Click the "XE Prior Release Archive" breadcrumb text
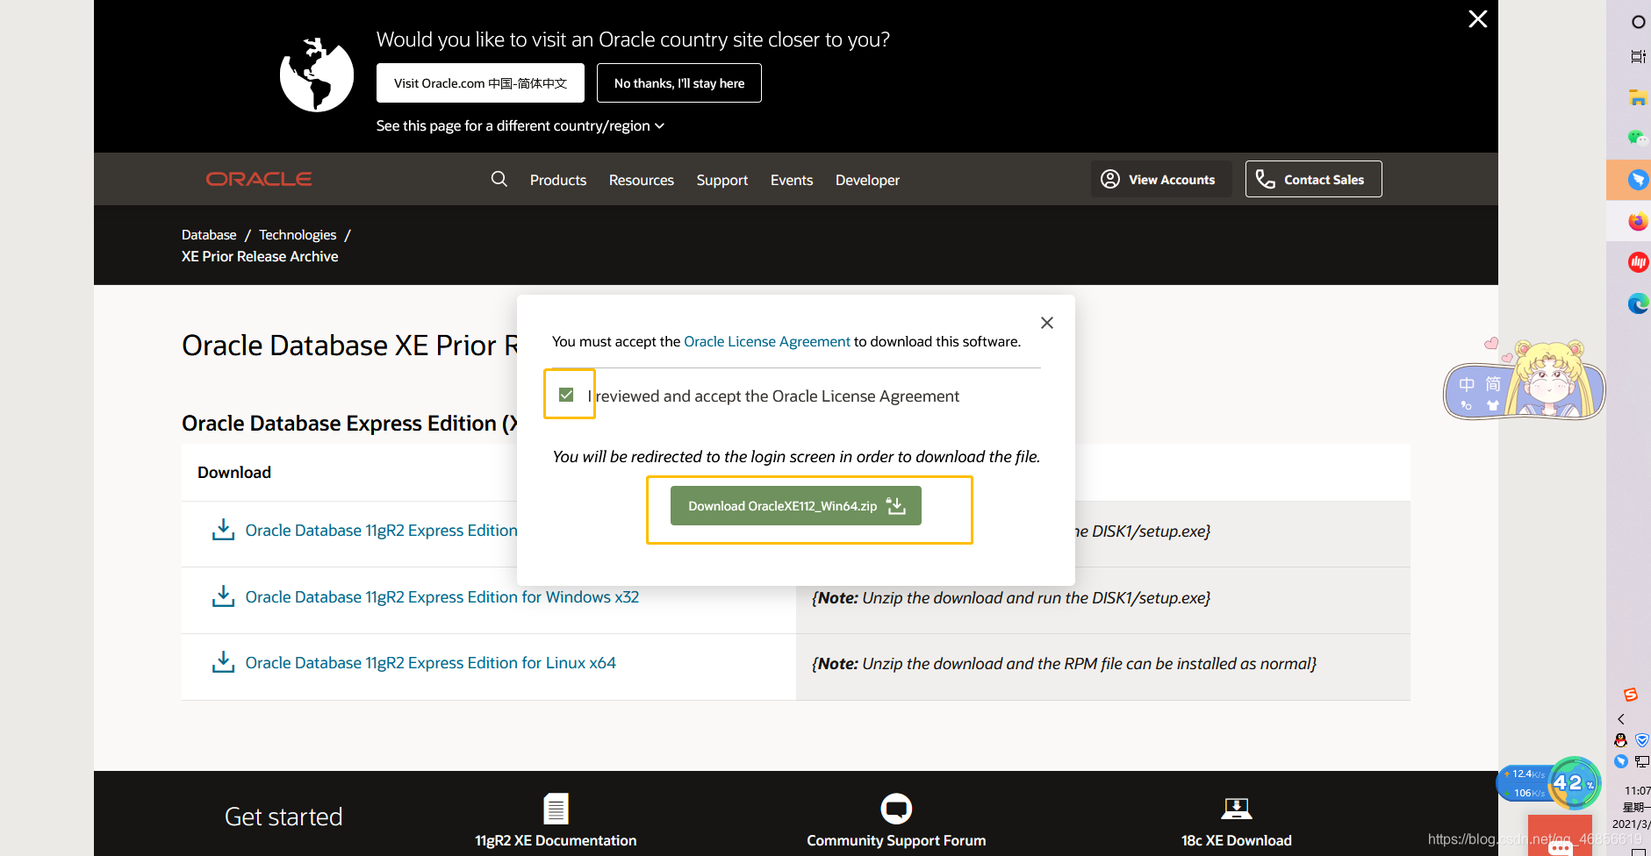 260,256
